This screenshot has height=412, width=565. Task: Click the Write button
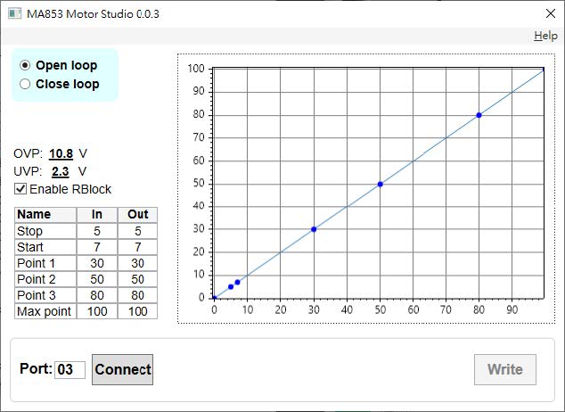pyautogui.click(x=504, y=369)
